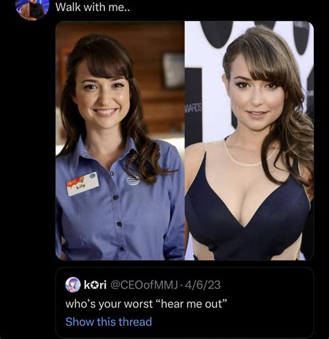Screen dimensions: 329x339
Task: Open the tweet author's profile avatar
Action: 33,9
